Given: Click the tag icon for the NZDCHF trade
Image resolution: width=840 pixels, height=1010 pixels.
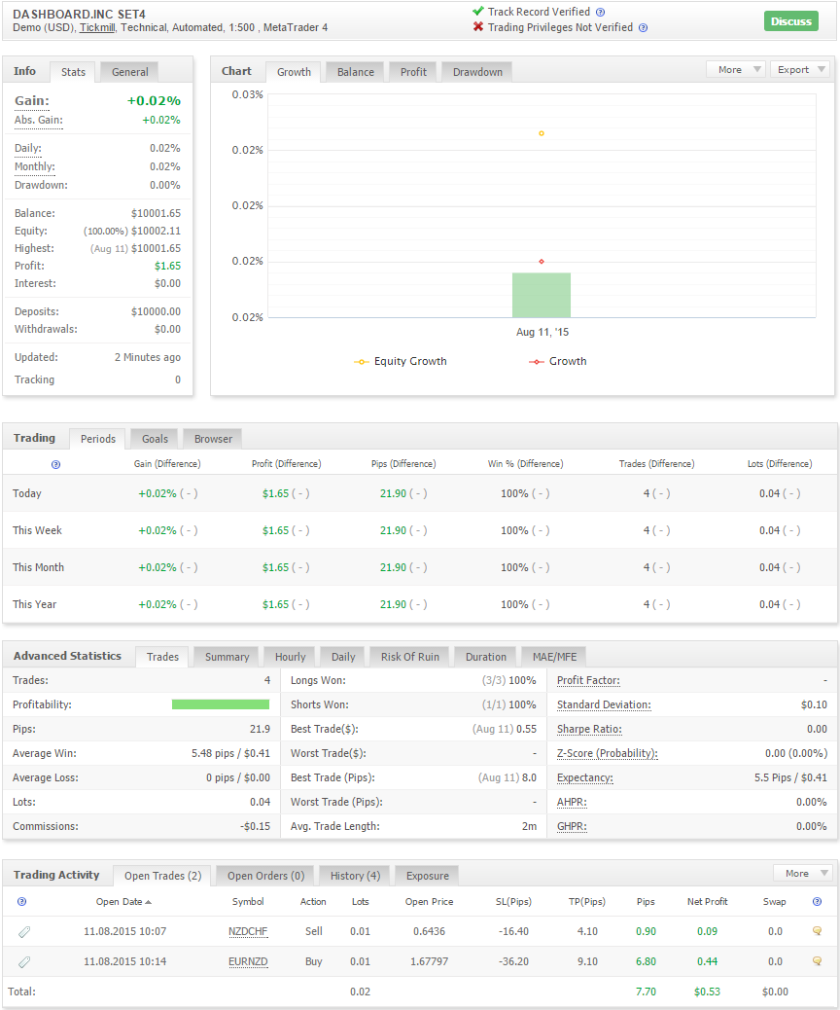Looking at the screenshot, I should 23,932.
